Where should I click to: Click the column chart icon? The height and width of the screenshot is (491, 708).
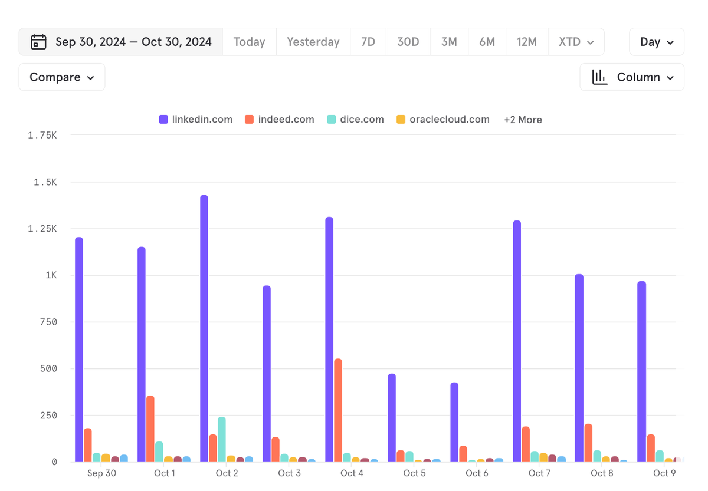pos(600,77)
